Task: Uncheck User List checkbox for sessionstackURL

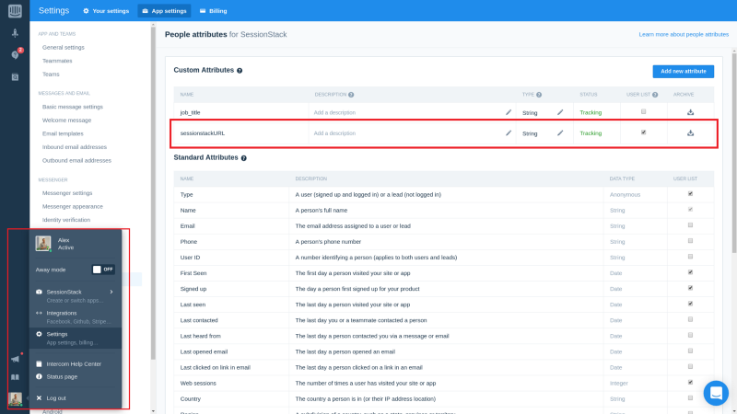Action: pyautogui.click(x=643, y=132)
